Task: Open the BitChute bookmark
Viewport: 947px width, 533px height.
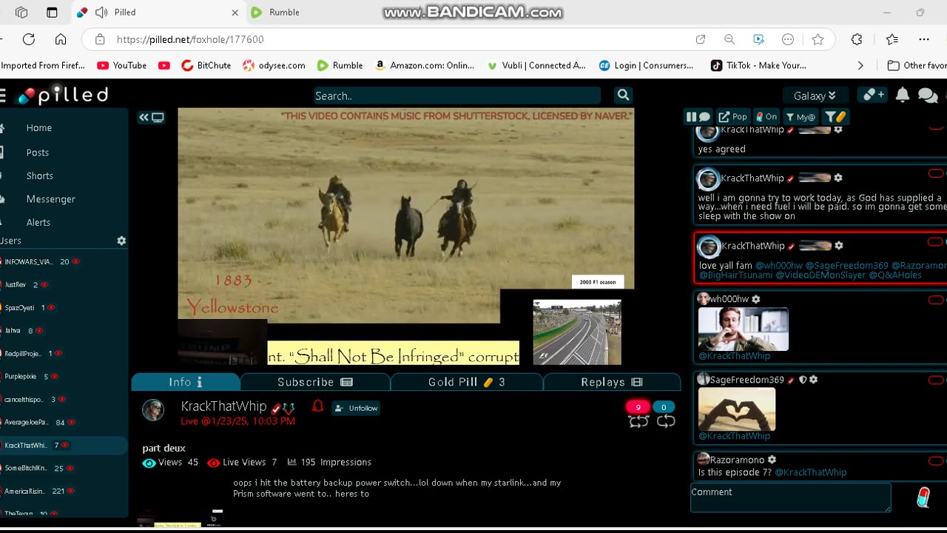Action: [x=206, y=65]
